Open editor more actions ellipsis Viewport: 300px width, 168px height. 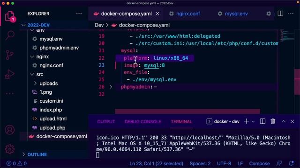pyautogui.click(x=291, y=14)
